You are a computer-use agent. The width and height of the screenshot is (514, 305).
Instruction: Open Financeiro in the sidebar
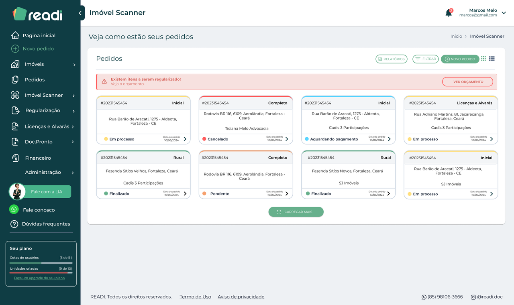click(x=38, y=158)
